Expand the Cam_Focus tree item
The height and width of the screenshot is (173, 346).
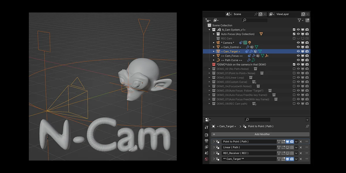tap(214, 56)
